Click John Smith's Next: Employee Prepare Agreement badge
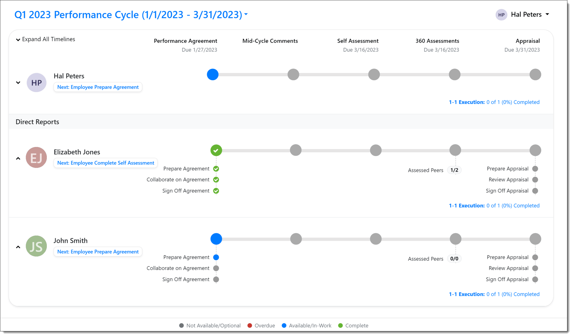572x336 pixels. coord(98,252)
